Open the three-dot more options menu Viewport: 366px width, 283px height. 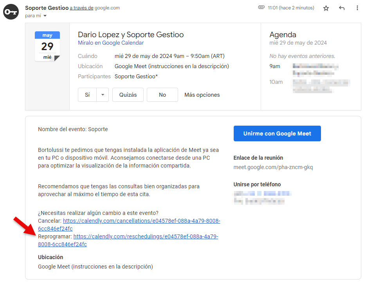pos(357,8)
